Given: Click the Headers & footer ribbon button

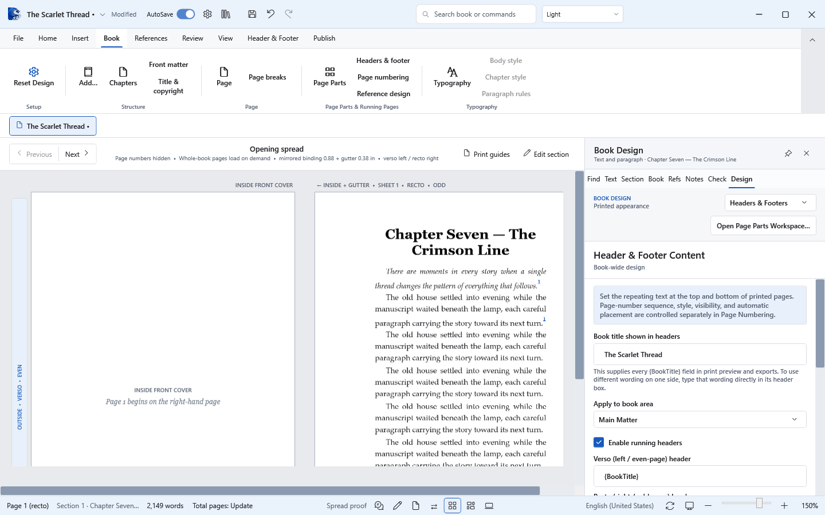Looking at the screenshot, I should point(383,61).
